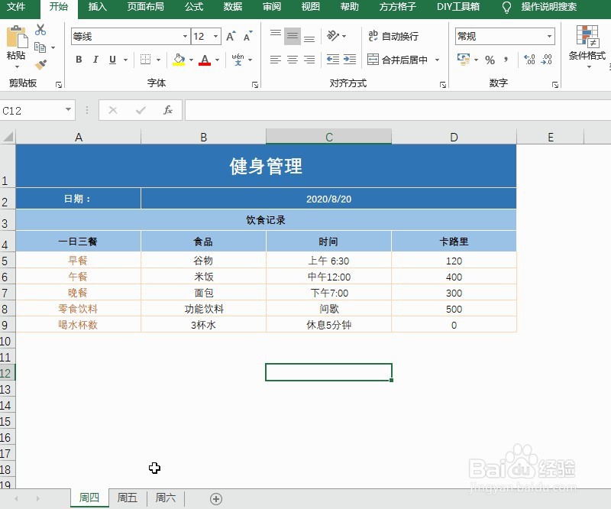Toggle bold formatting in the Font group

(x=77, y=57)
